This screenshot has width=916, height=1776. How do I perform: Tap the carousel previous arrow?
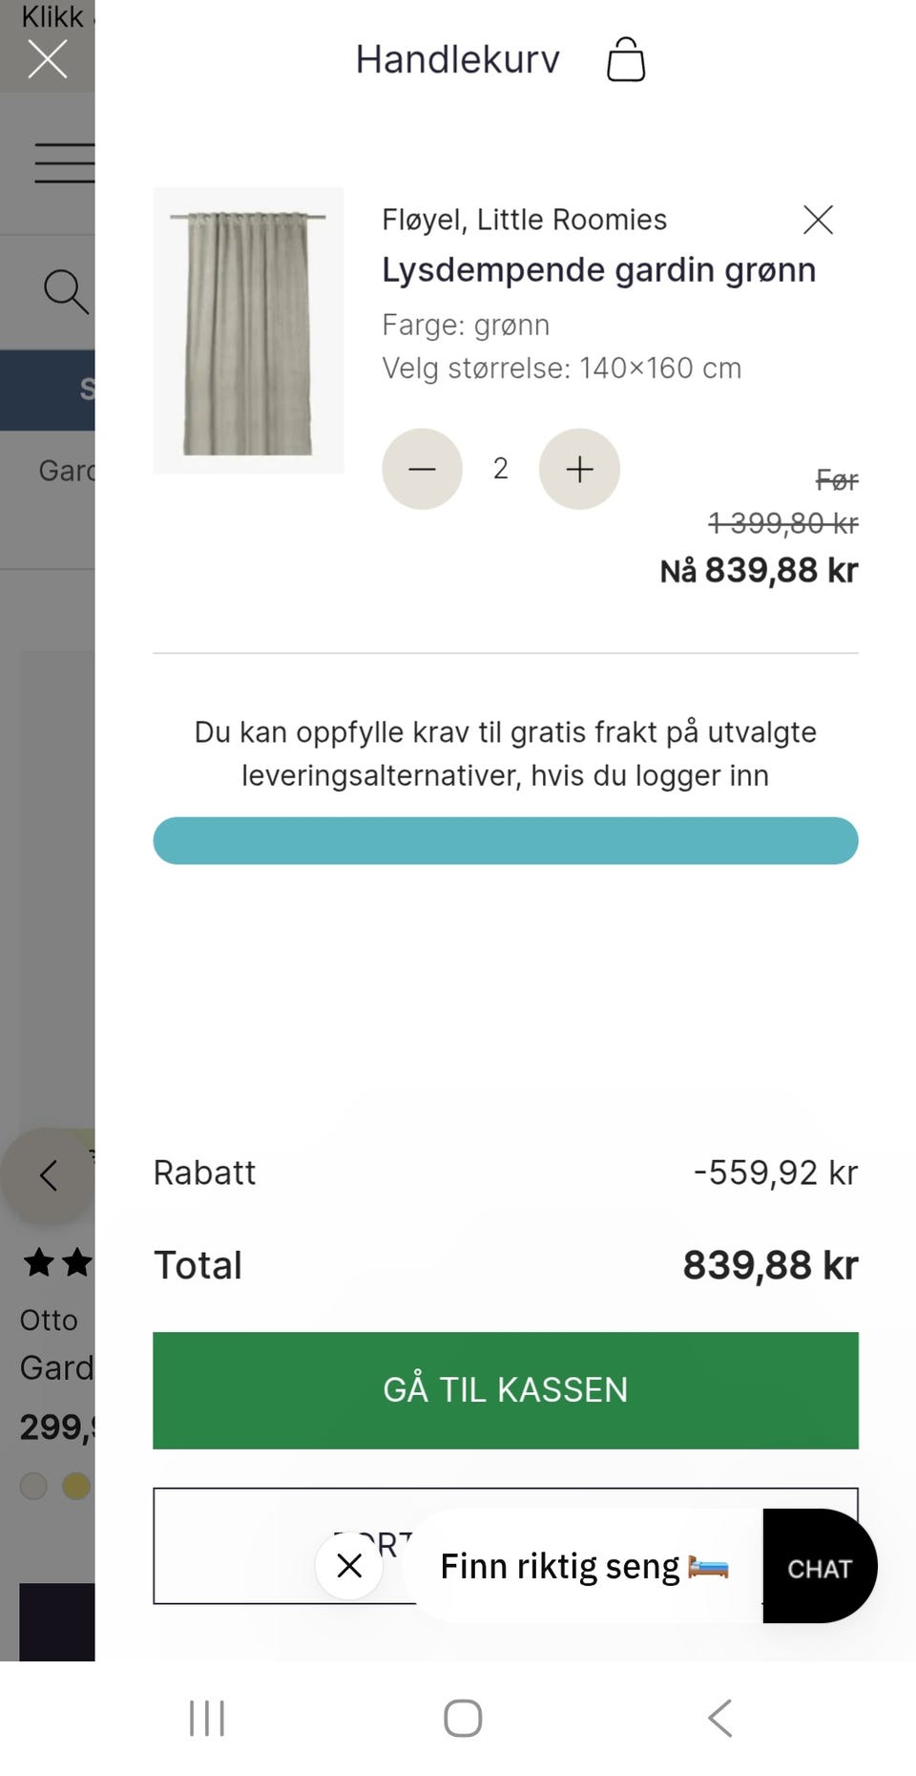[48, 1175]
